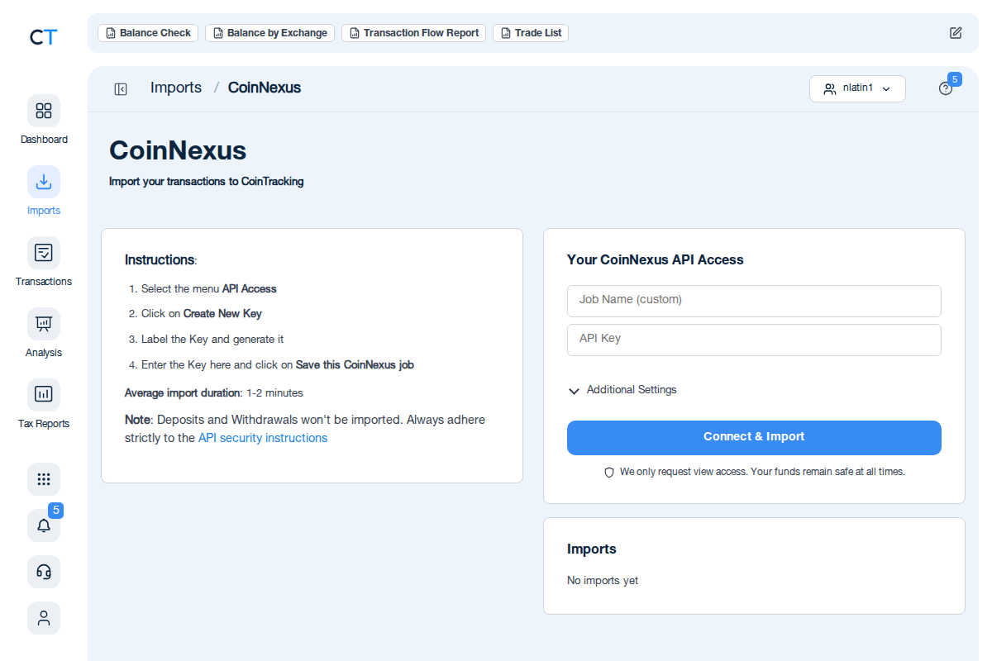Image resolution: width=992 pixels, height=661 pixels.
Task: Click the 'Your CoinNexus API Access' heading
Action: [x=656, y=259]
